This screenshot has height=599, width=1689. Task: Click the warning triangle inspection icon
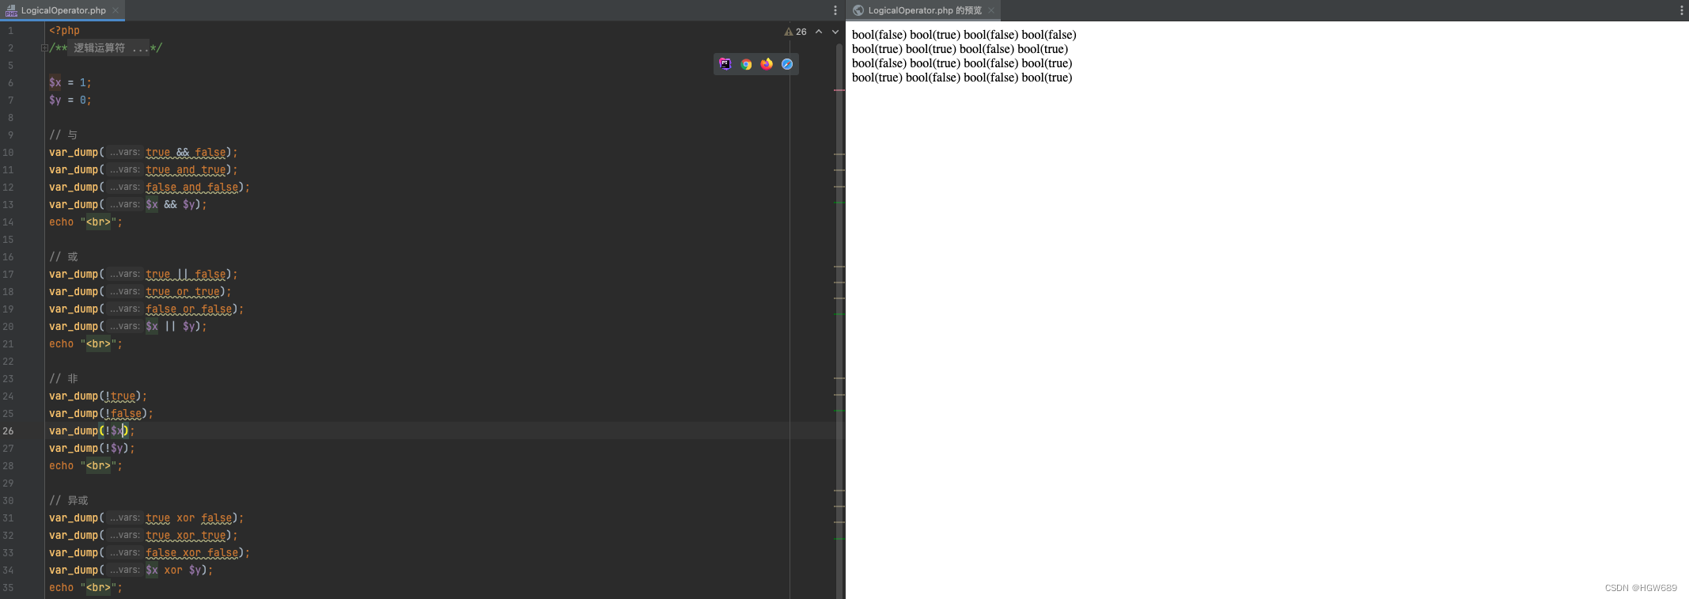coord(789,32)
